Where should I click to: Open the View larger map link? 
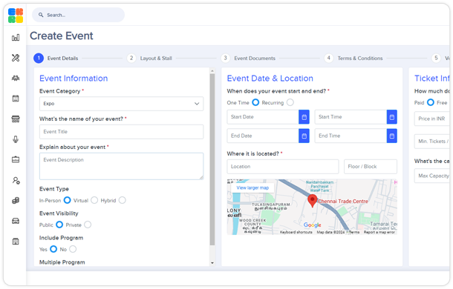tap(252, 187)
